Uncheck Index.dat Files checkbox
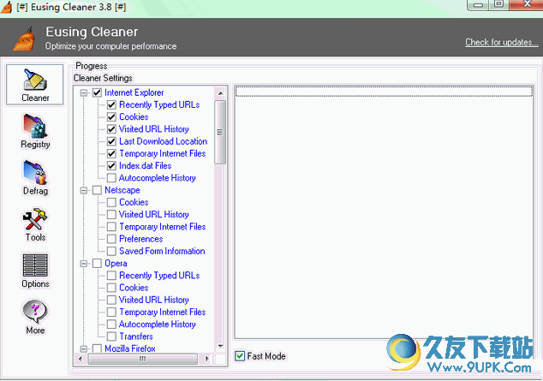 coord(111,166)
